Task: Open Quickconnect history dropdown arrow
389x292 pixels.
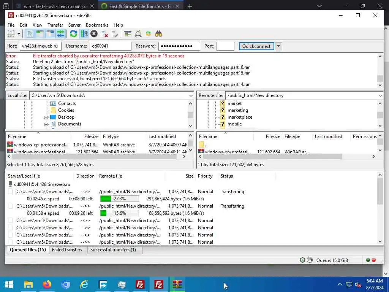Action: click(x=278, y=46)
